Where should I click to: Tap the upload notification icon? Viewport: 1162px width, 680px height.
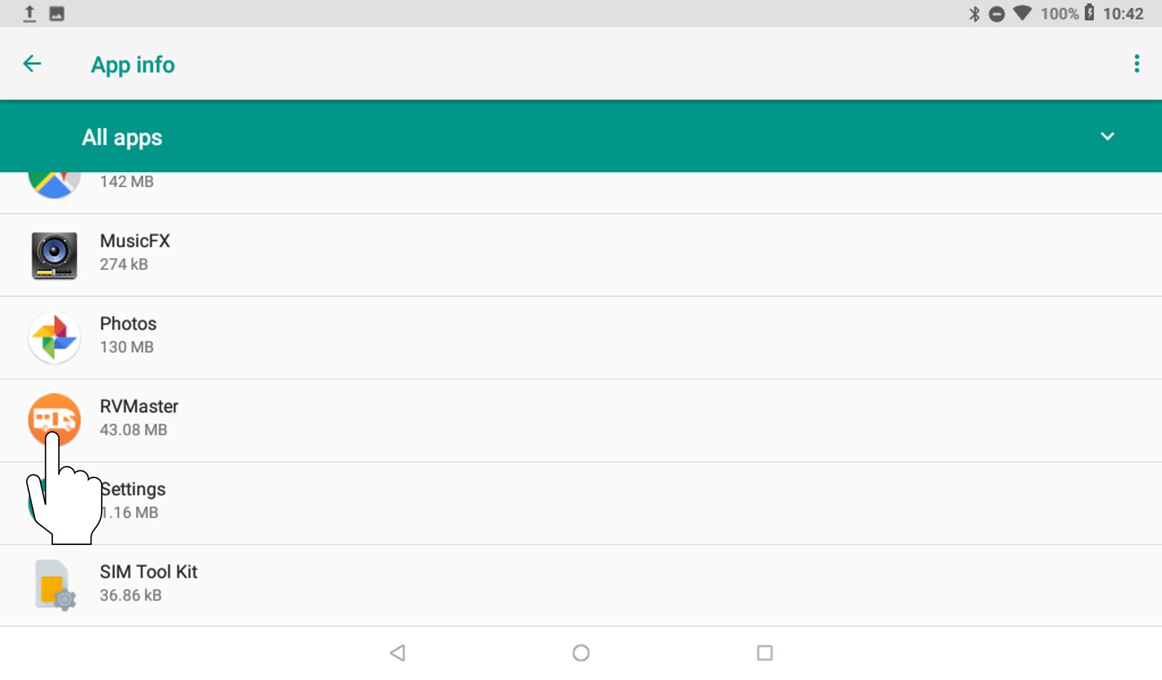click(30, 13)
